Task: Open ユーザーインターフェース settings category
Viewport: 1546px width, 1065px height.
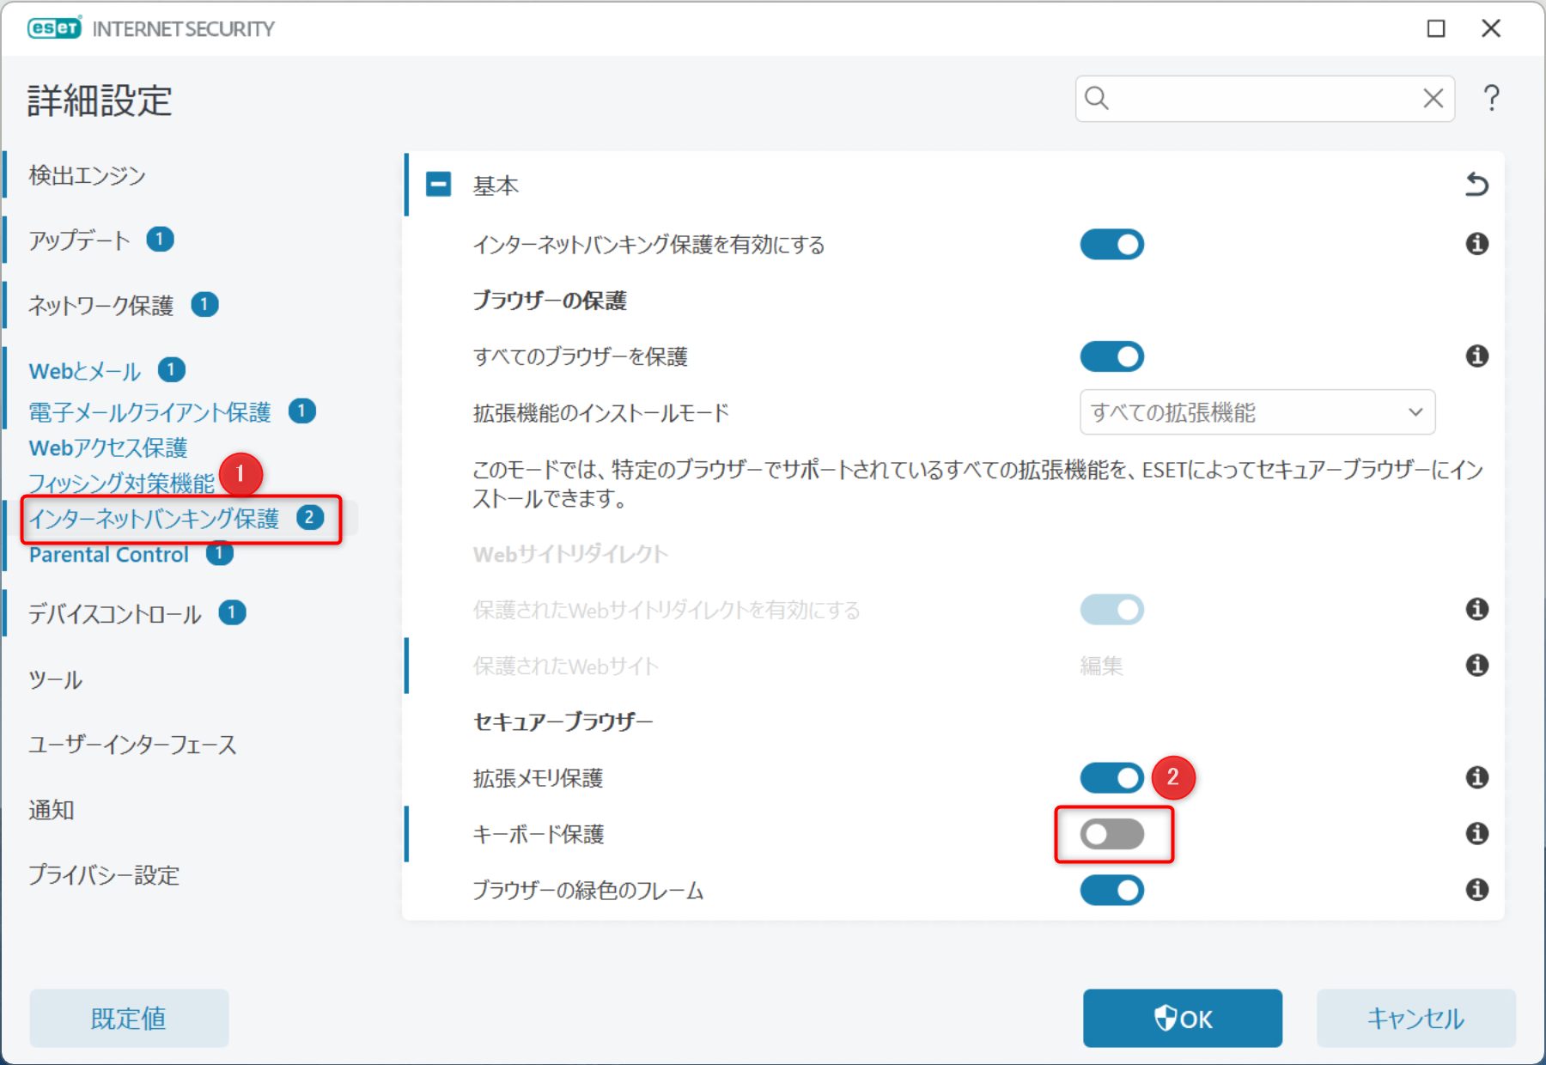Action: (132, 745)
